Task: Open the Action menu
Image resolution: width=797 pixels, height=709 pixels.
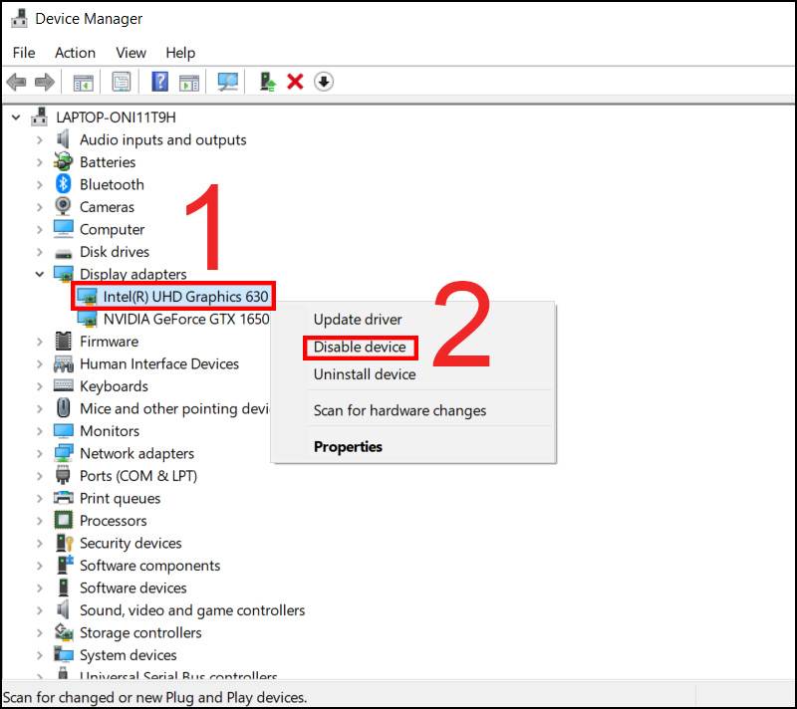Action: (76, 53)
